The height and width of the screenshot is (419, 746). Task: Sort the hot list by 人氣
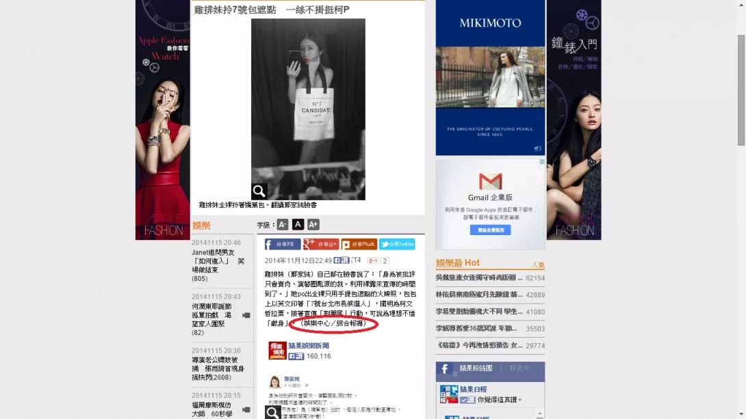pyautogui.click(x=538, y=265)
